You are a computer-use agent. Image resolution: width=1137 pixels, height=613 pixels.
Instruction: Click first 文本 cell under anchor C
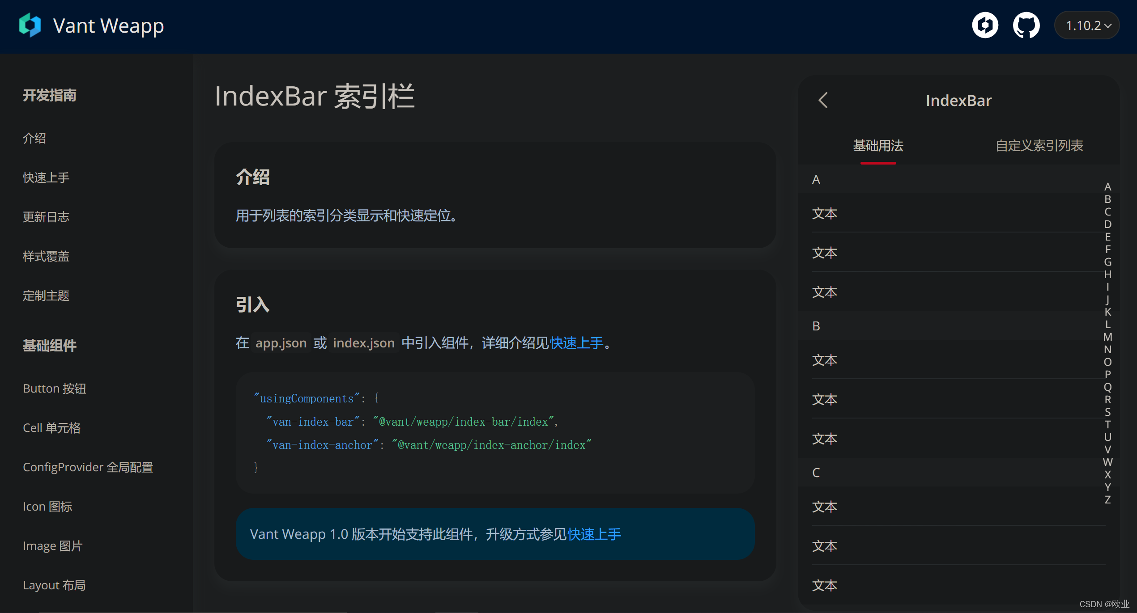pyautogui.click(x=958, y=507)
